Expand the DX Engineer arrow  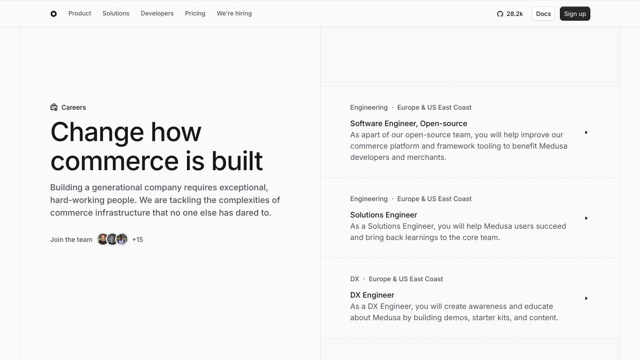(586, 299)
